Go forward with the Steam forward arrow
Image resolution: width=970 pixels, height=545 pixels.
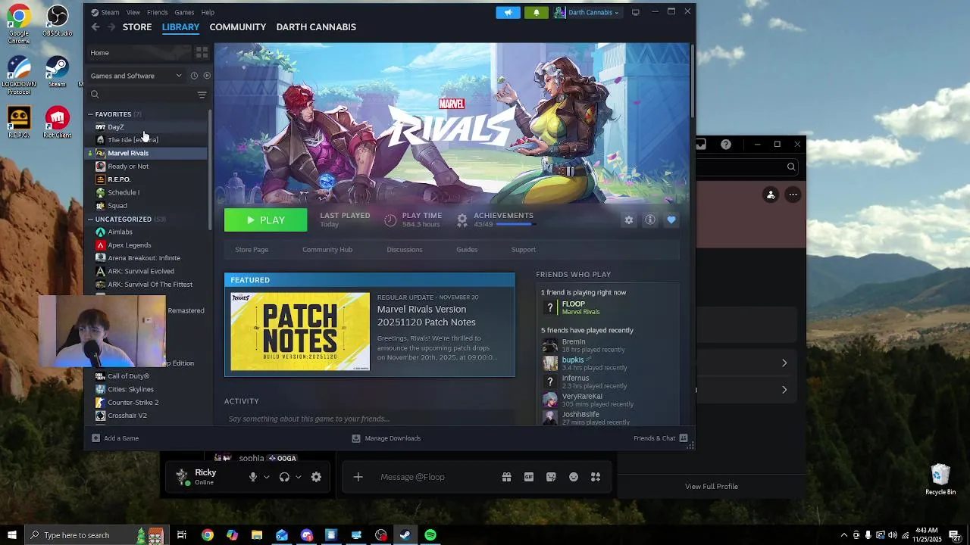(111, 26)
